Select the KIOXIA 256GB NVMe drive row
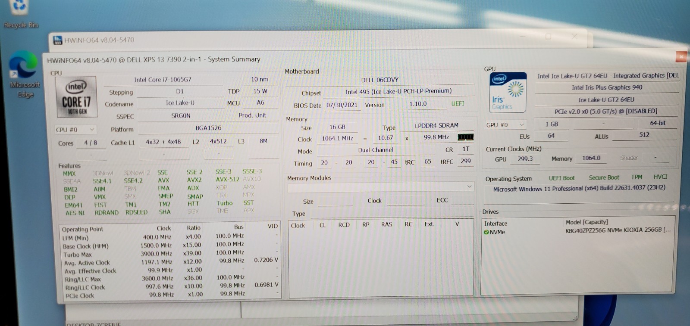690x326 pixels. tap(577, 231)
